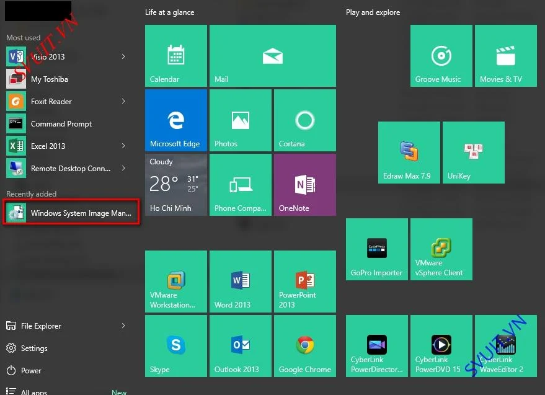Launch the VMware Workstation tile

tap(176, 282)
